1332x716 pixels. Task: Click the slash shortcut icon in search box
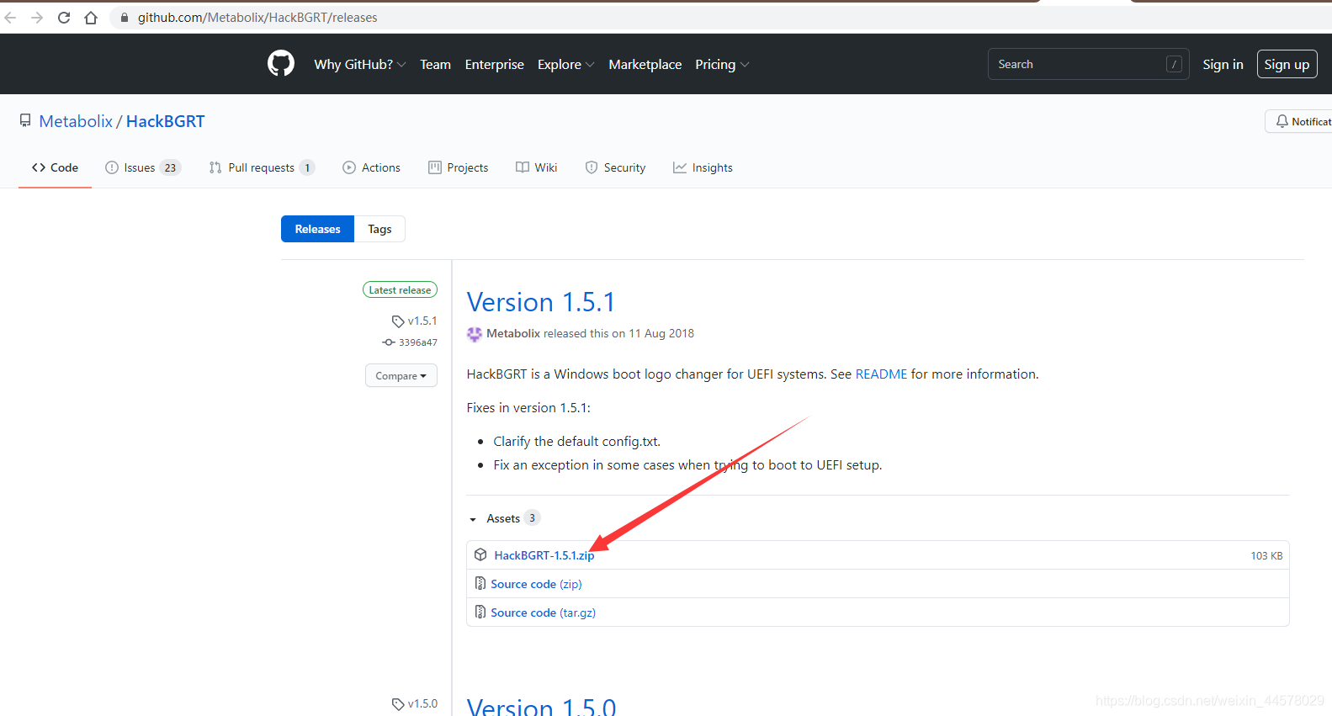(x=1174, y=64)
